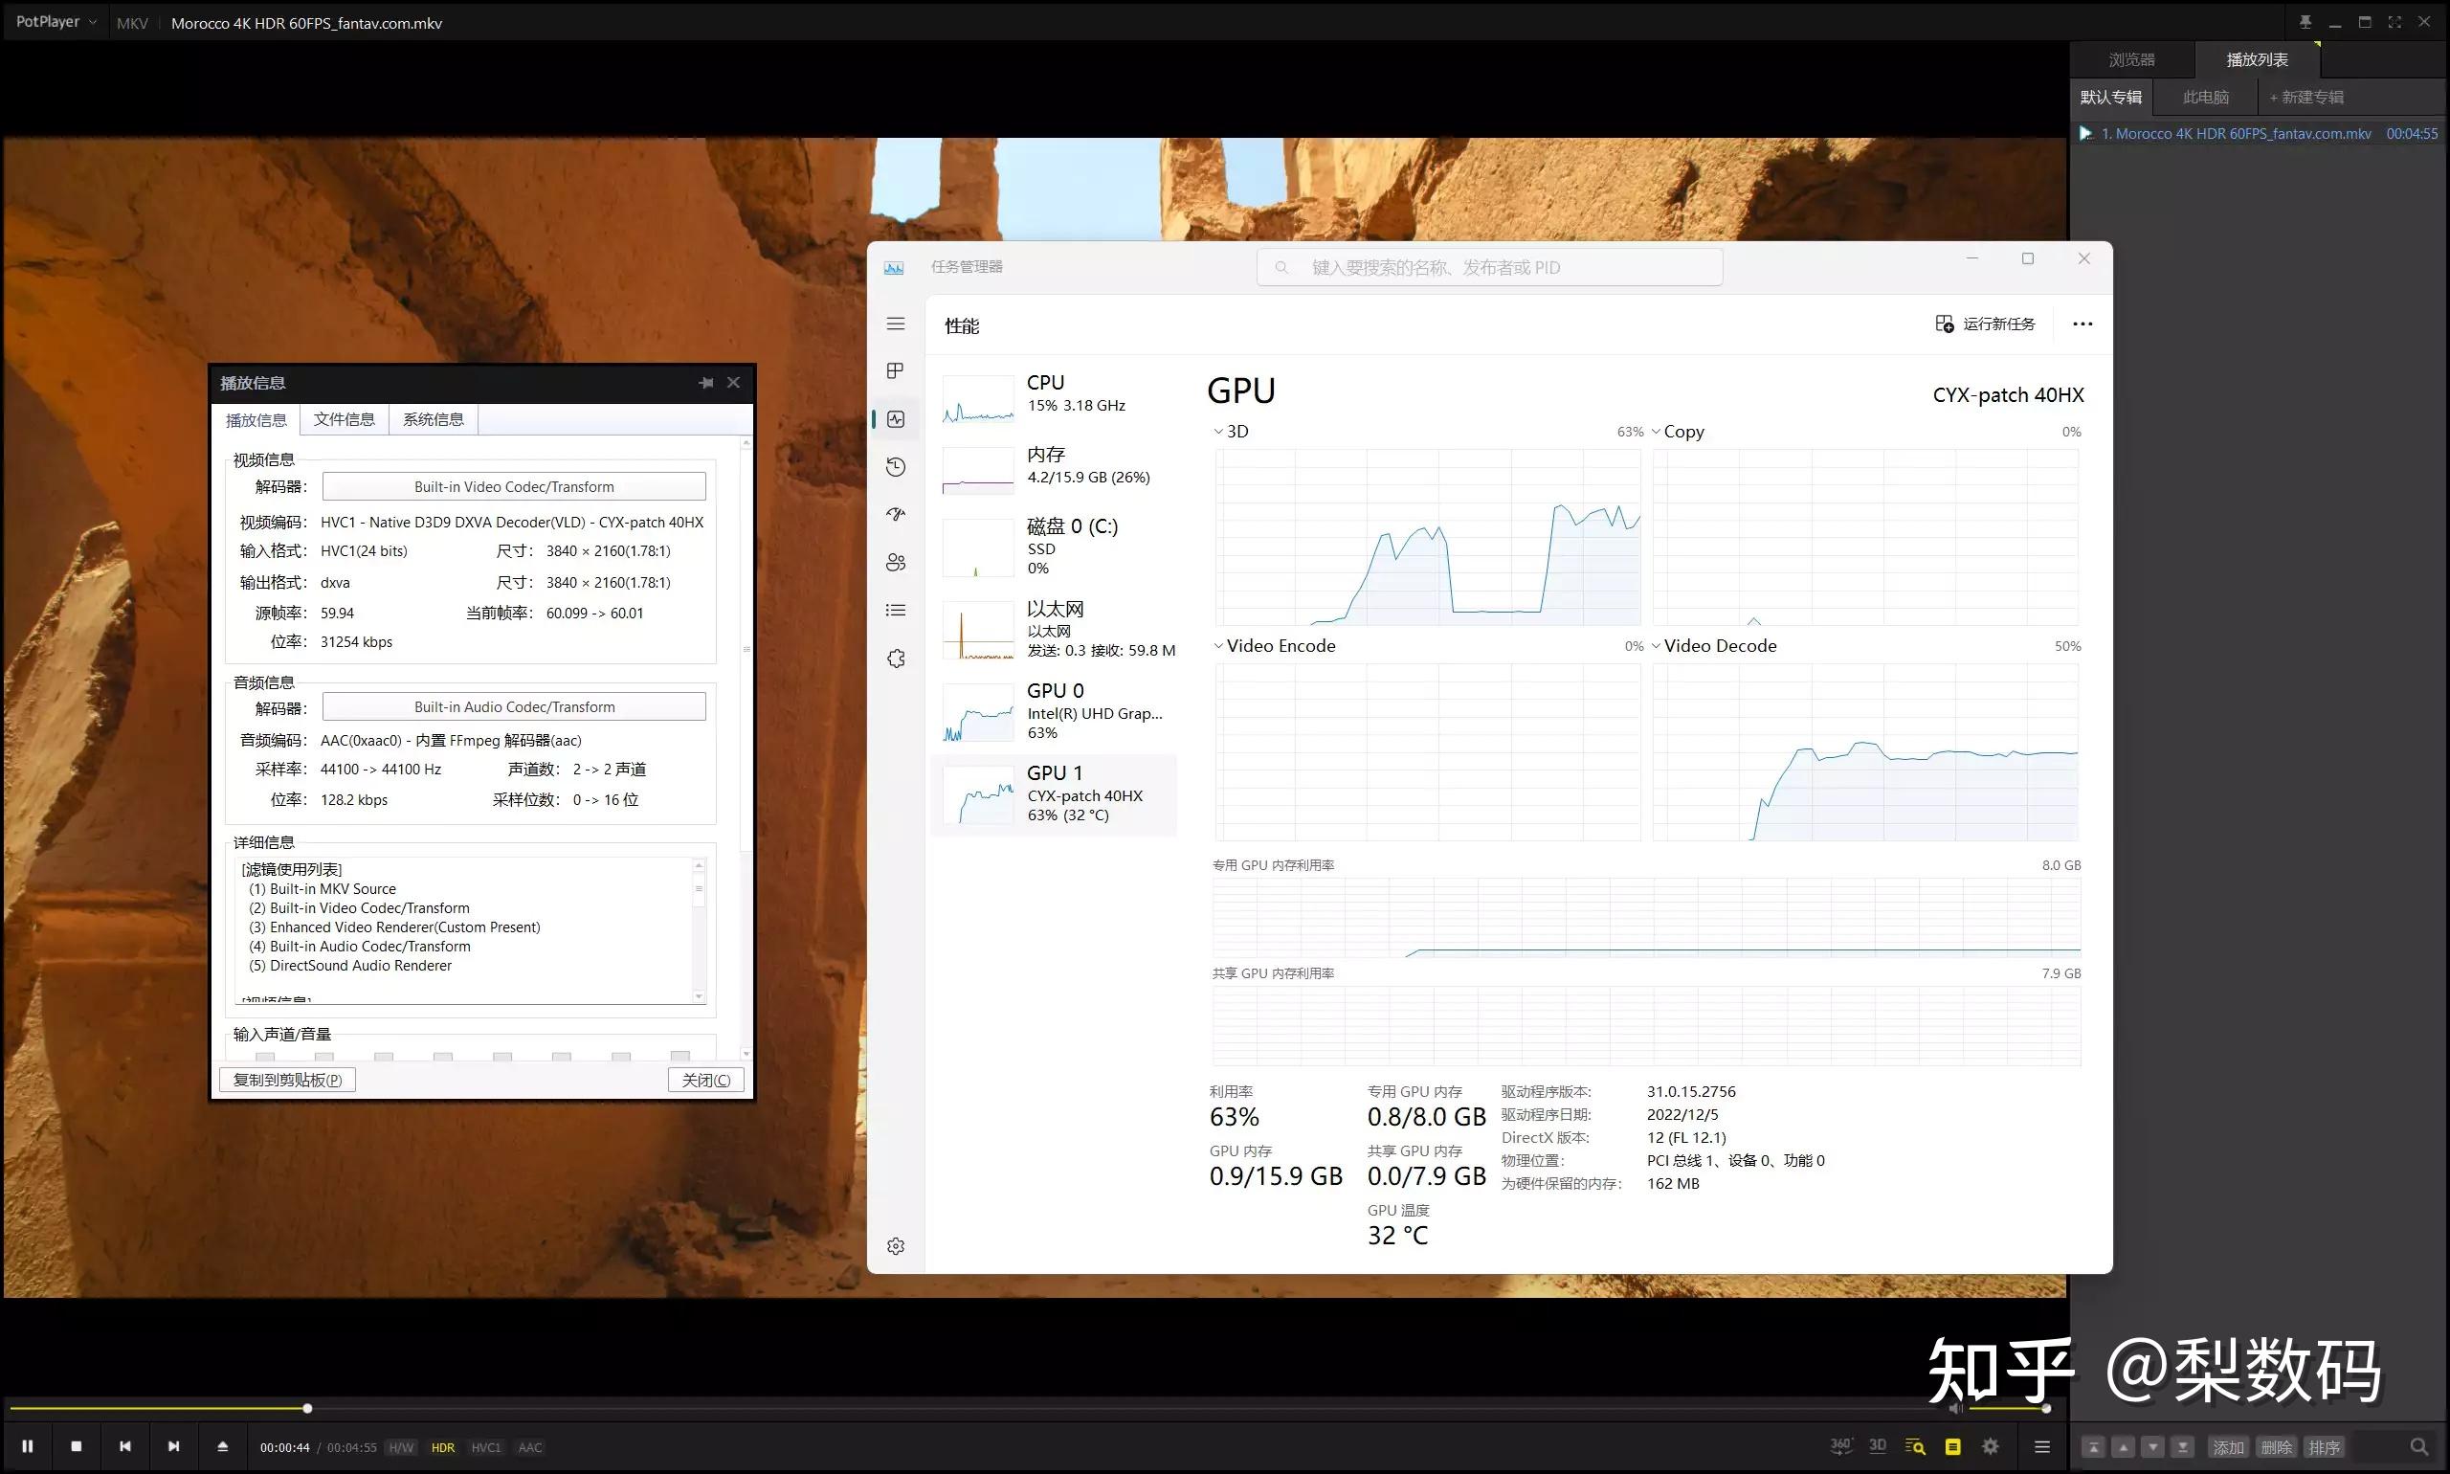Open the PotPlayer main menu dropdown
Image resolution: width=2450 pixels, height=1474 pixels.
coord(56,22)
